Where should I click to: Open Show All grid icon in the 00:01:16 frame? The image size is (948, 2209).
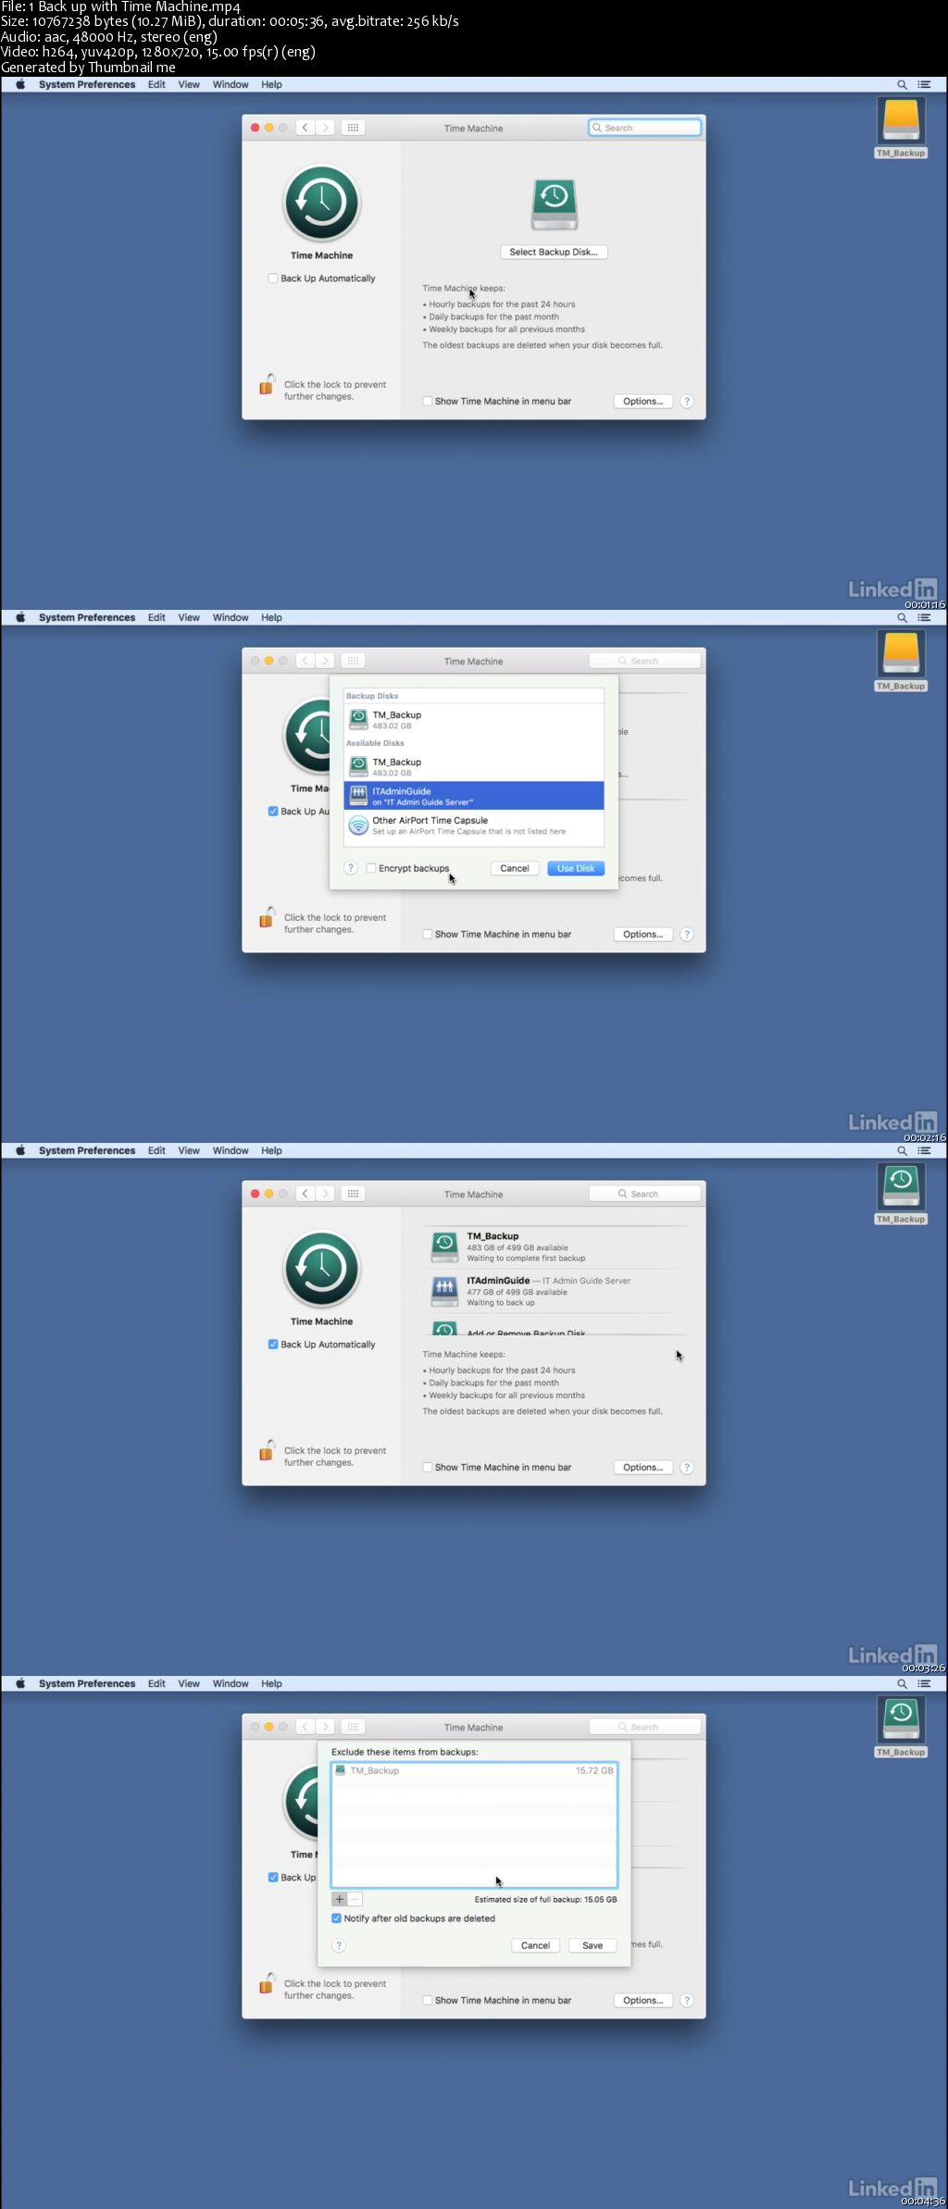(x=353, y=128)
